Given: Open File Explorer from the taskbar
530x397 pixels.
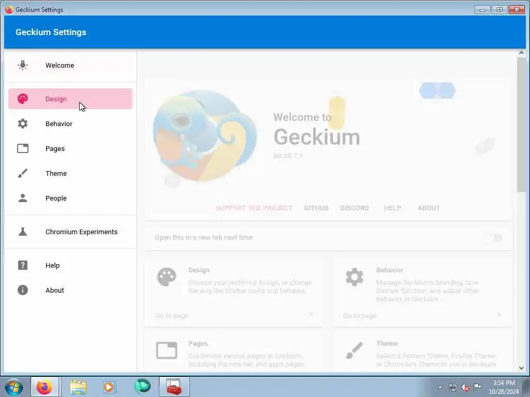Looking at the screenshot, I should click(78, 387).
